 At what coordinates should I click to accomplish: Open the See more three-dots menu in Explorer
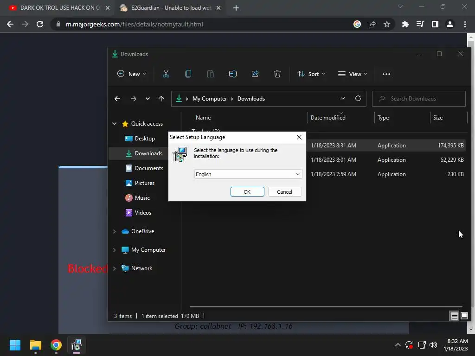click(386, 74)
